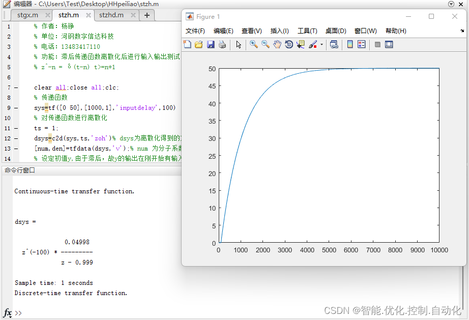The width and height of the screenshot is (469, 320).
Task: Add a new editor tab with plus button
Action: [147, 15]
